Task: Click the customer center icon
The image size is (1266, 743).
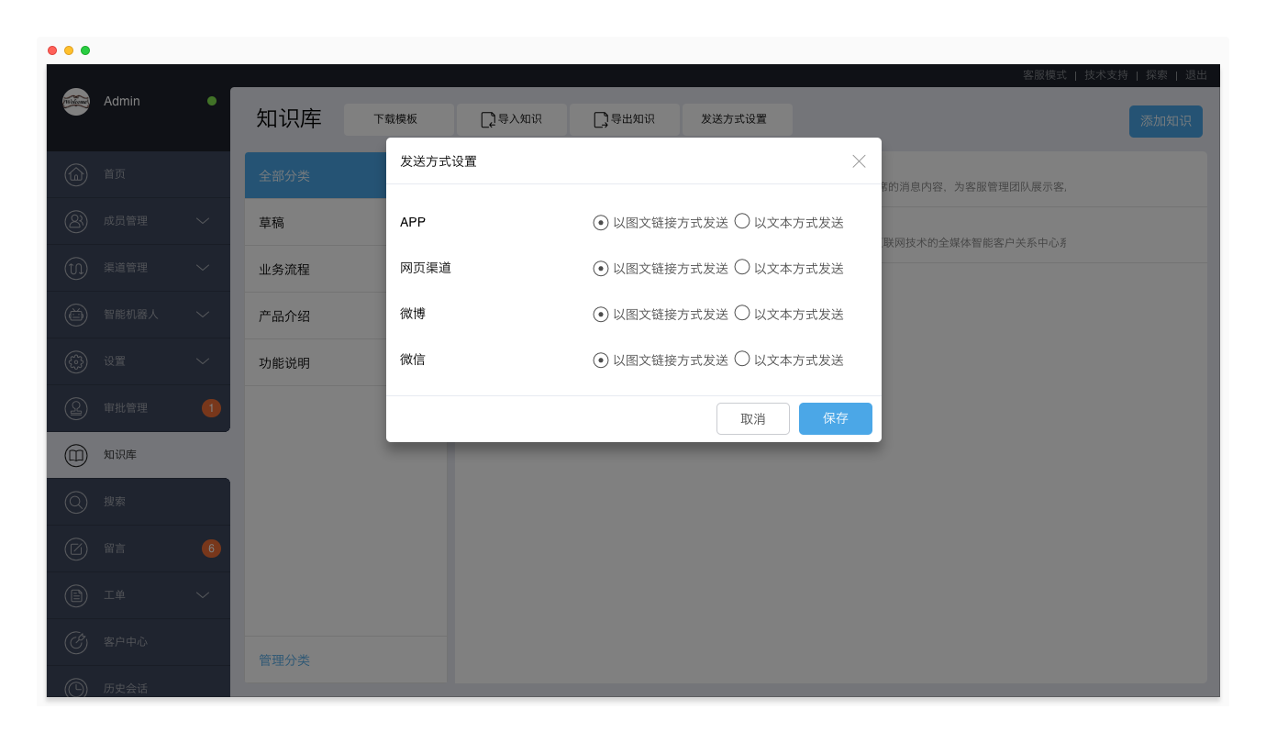Action: [76, 642]
